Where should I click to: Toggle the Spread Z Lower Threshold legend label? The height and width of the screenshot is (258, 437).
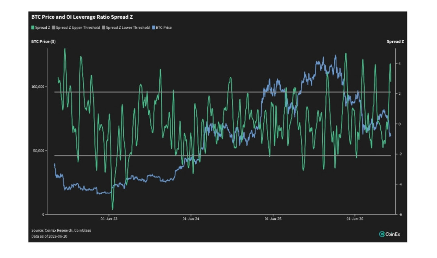pos(128,28)
